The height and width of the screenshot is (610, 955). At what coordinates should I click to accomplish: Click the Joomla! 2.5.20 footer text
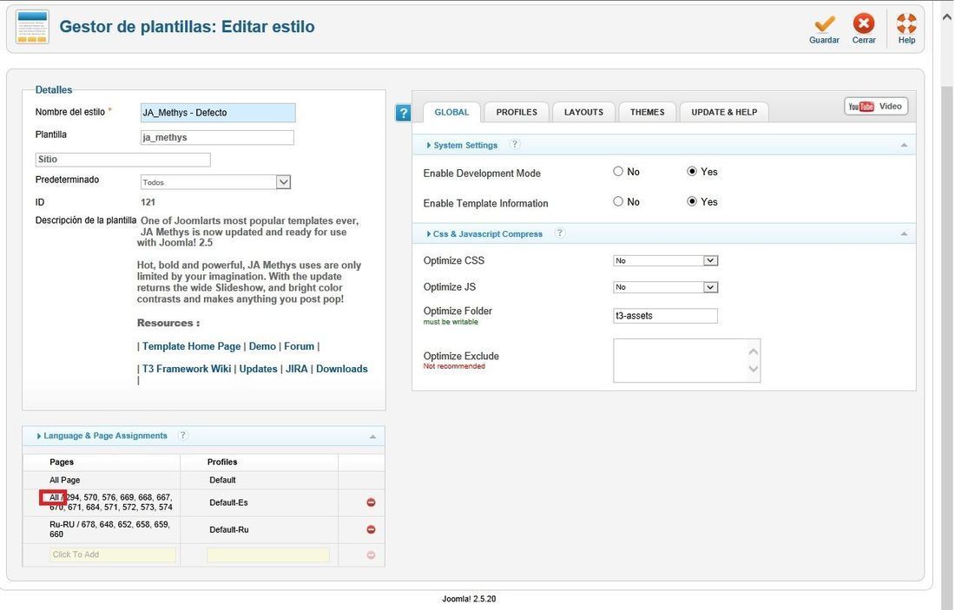tap(469, 599)
